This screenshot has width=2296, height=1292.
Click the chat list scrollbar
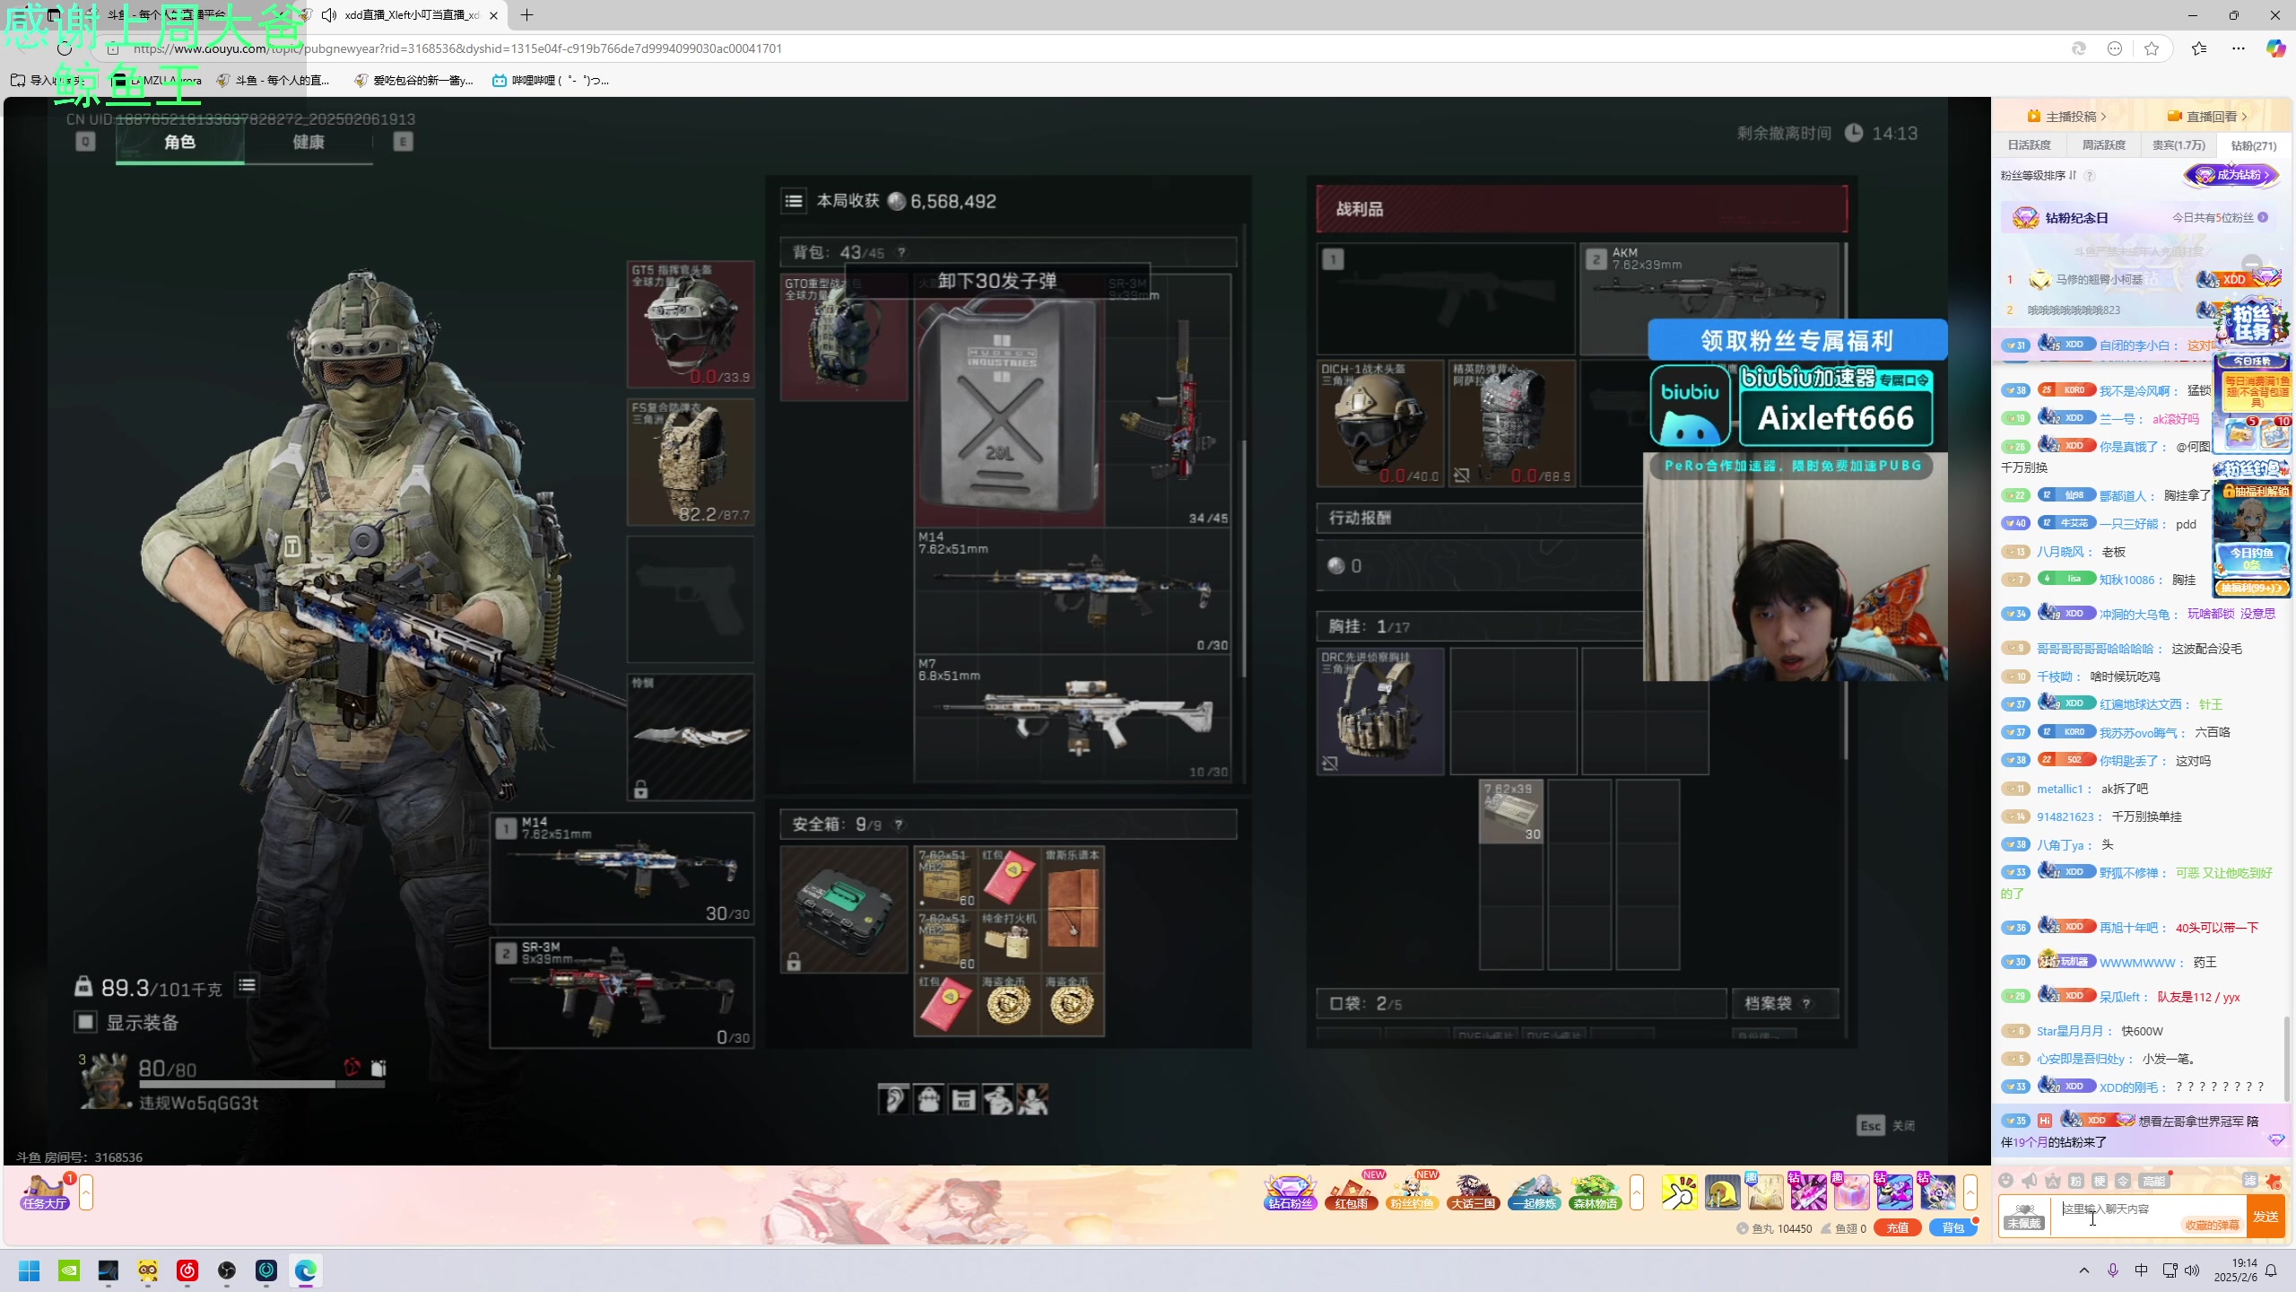click(2287, 1059)
